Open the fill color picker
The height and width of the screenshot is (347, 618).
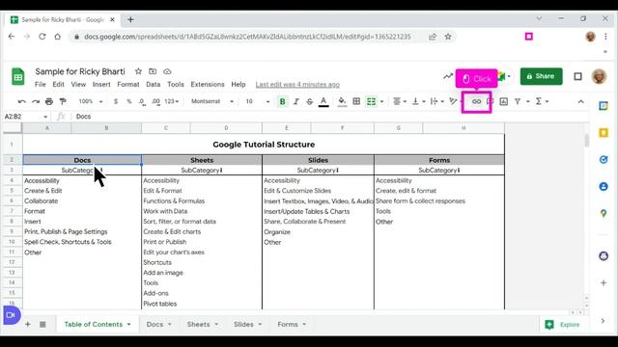(x=342, y=101)
